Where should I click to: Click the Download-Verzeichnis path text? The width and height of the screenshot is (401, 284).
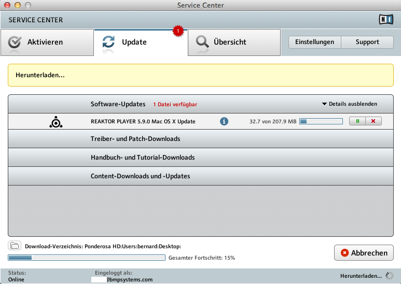click(103, 247)
